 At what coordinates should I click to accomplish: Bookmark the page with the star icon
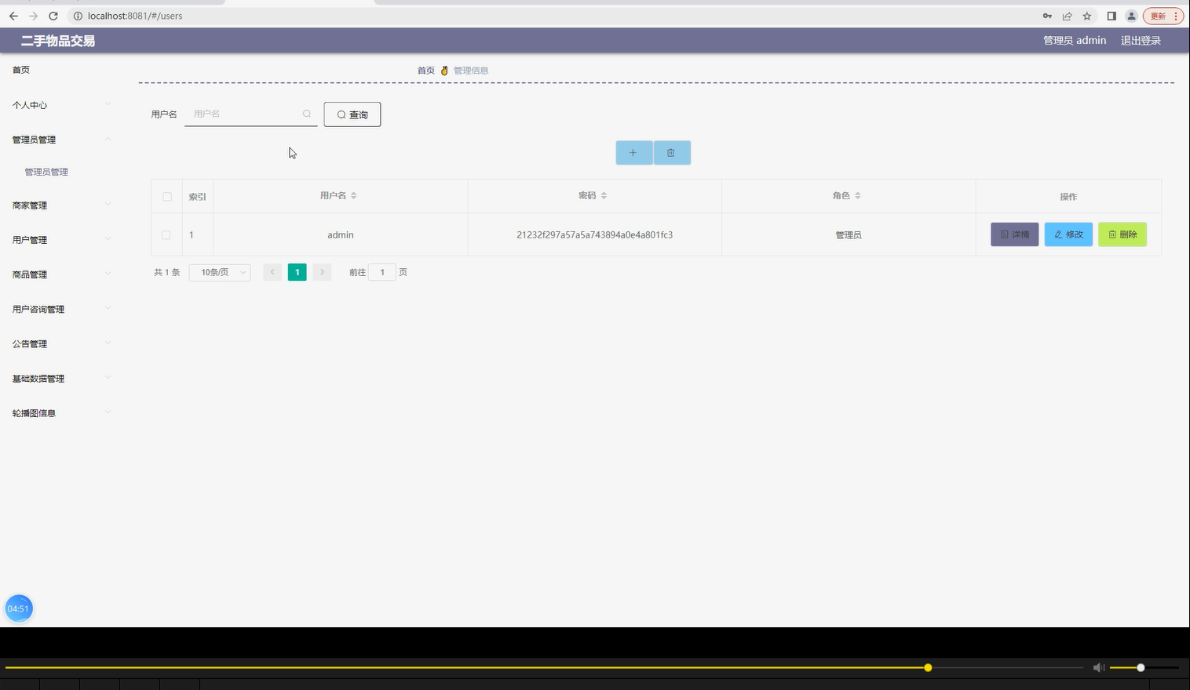[1087, 16]
